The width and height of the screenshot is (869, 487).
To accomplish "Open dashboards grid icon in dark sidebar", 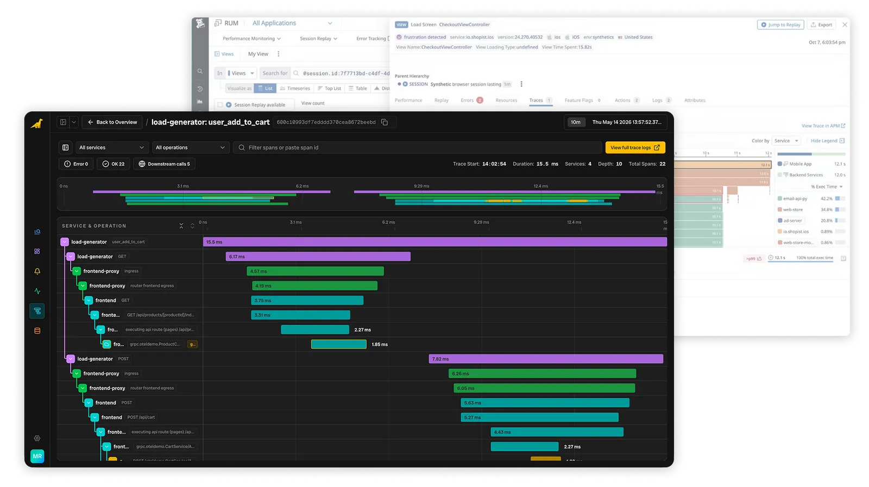I will pos(37,251).
